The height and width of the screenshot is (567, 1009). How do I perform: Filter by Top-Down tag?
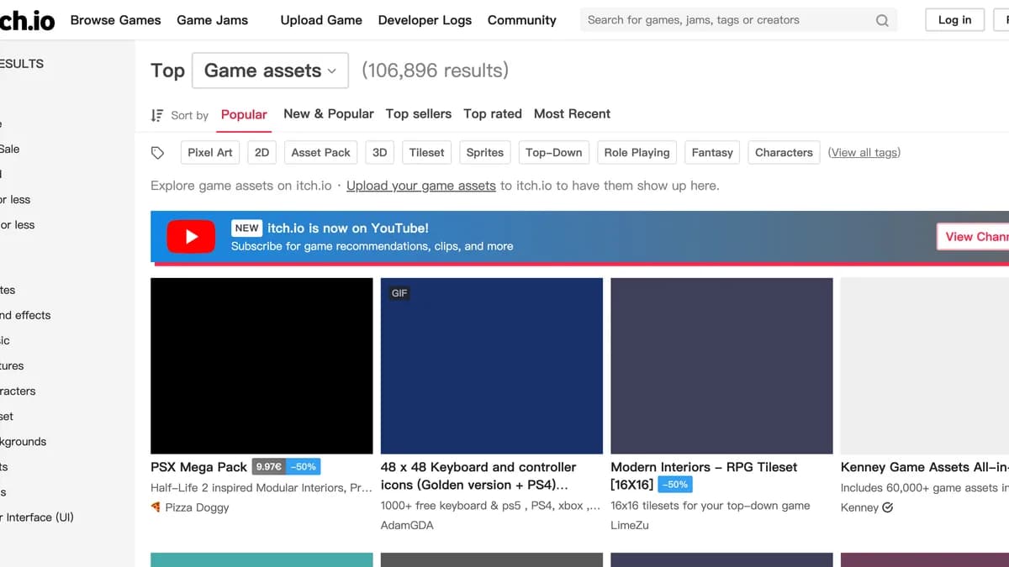click(x=554, y=152)
